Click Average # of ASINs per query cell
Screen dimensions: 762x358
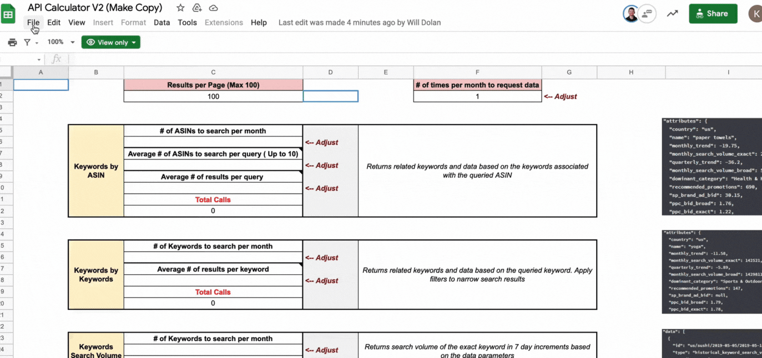(213, 154)
